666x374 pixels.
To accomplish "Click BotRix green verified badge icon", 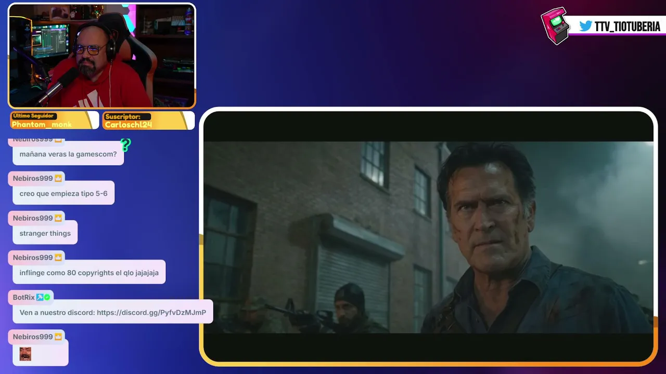I will pos(47,297).
